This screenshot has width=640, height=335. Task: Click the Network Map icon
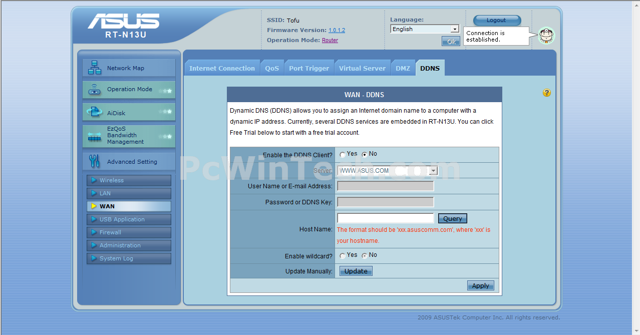[x=95, y=68]
